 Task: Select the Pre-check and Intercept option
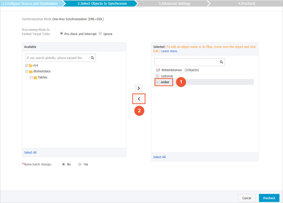tap(61, 33)
